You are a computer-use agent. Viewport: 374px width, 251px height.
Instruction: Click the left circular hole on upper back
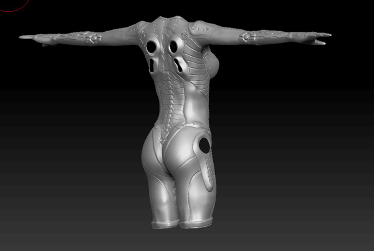152,47
